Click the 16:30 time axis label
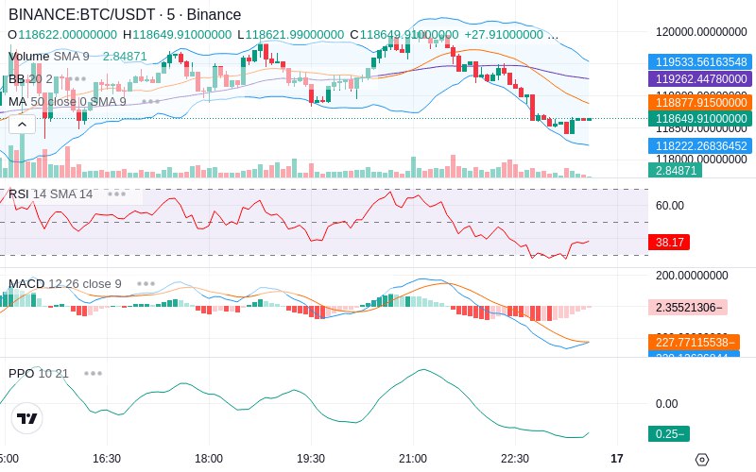756x472 pixels. pyautogui.click(x=107, y=459)
